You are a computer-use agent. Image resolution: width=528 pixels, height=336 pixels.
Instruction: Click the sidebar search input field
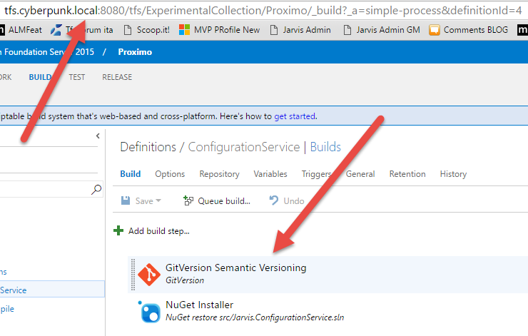(x=46, y=189)
